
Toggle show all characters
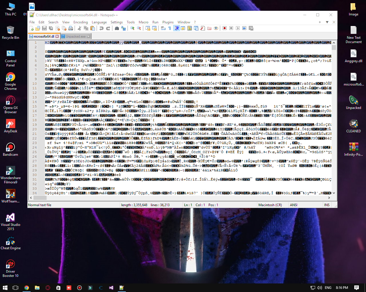coord(170,28)
